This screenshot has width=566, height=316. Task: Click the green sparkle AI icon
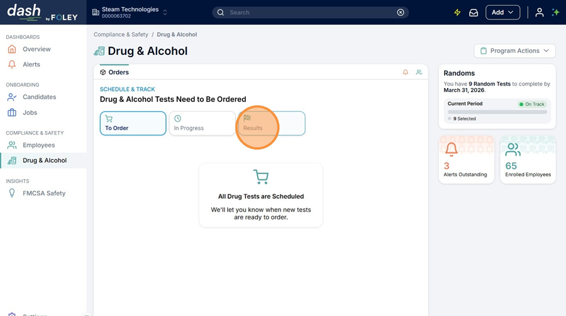[x=555, y=13]
